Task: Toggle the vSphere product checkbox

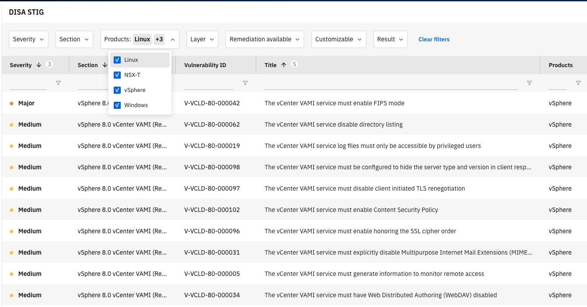Action: (x=117, y=90)
